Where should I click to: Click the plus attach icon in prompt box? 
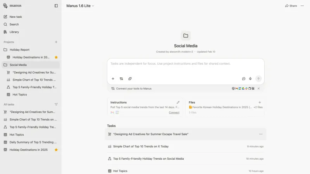pos(113,78)
